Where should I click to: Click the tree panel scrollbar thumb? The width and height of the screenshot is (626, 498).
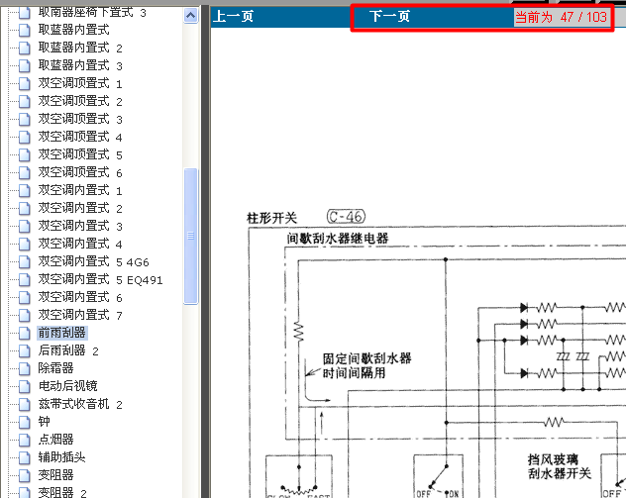click(191, 237)
